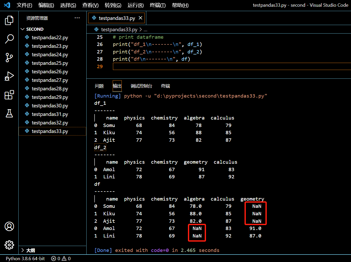Click the breadcrumb ellipsis after testpandas33.py

click(x=146, y=30)
